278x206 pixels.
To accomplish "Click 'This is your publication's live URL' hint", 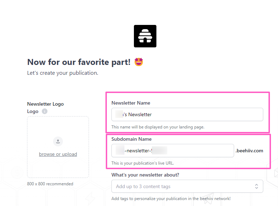I will pos(143,163).
